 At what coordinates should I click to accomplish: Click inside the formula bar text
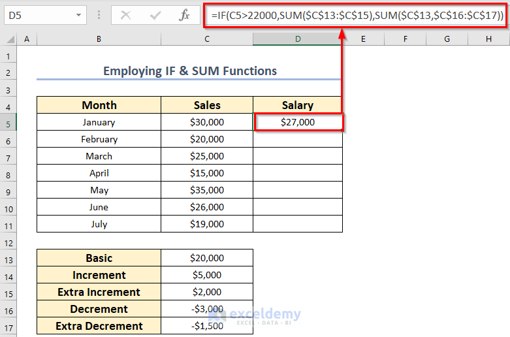(357, 15)
